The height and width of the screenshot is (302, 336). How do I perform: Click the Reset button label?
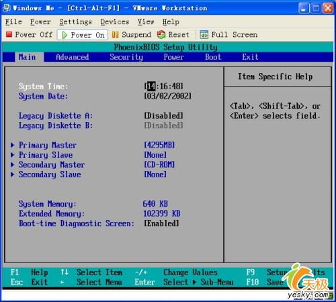pyautogui.click(x=179, y=34)
